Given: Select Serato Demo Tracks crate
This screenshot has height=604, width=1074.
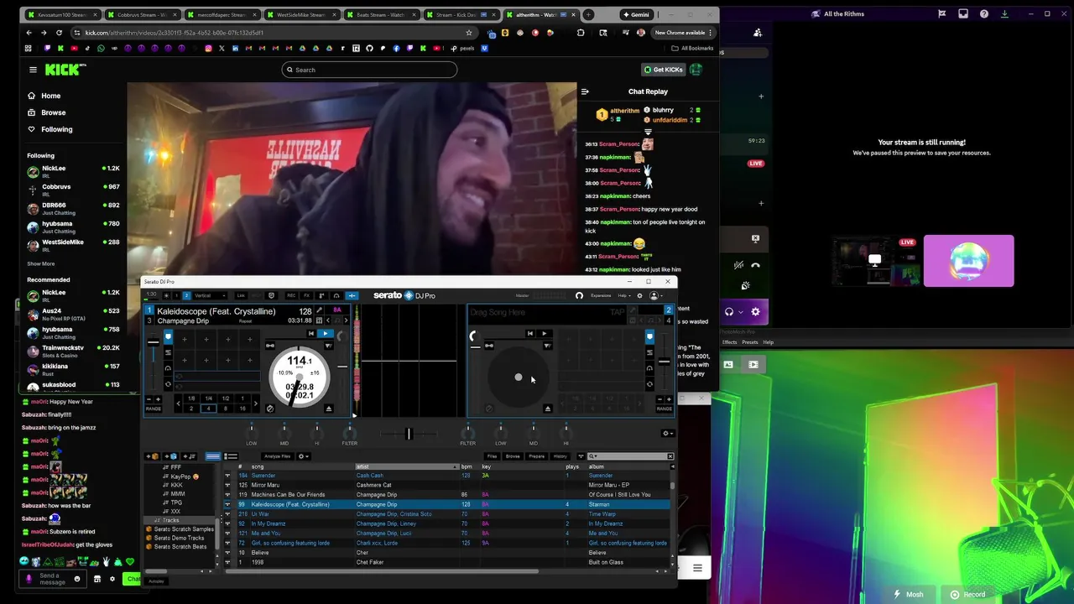Looking at the screenshot, I should pyautogui.click(x=179, y=538).
